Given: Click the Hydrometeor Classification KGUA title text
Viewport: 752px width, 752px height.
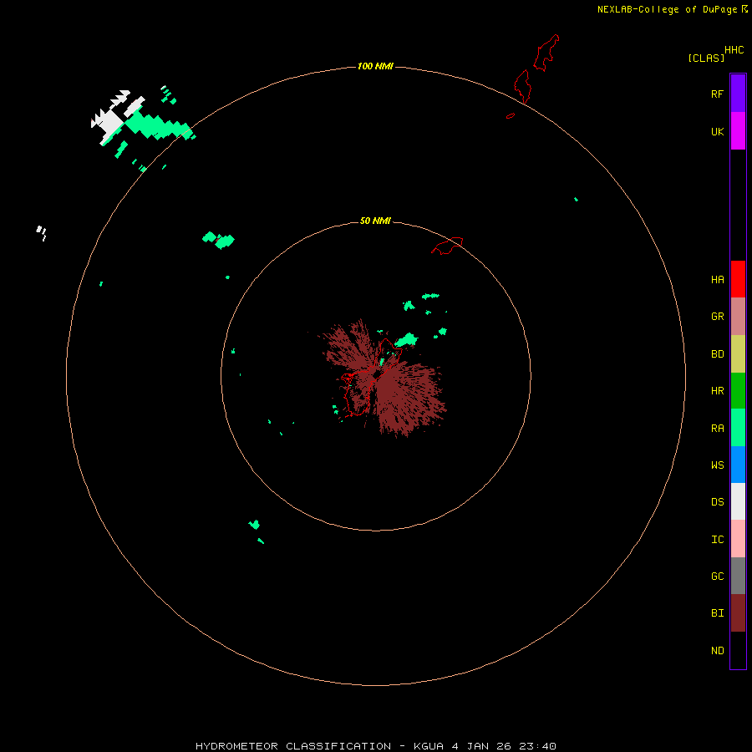Looking at the screenshot, I should tap(375, 746).
